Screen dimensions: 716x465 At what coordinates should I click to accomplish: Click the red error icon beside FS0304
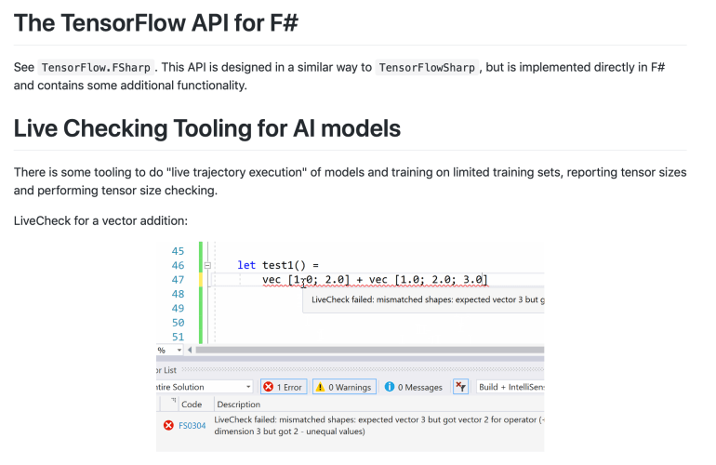point(168,425)
